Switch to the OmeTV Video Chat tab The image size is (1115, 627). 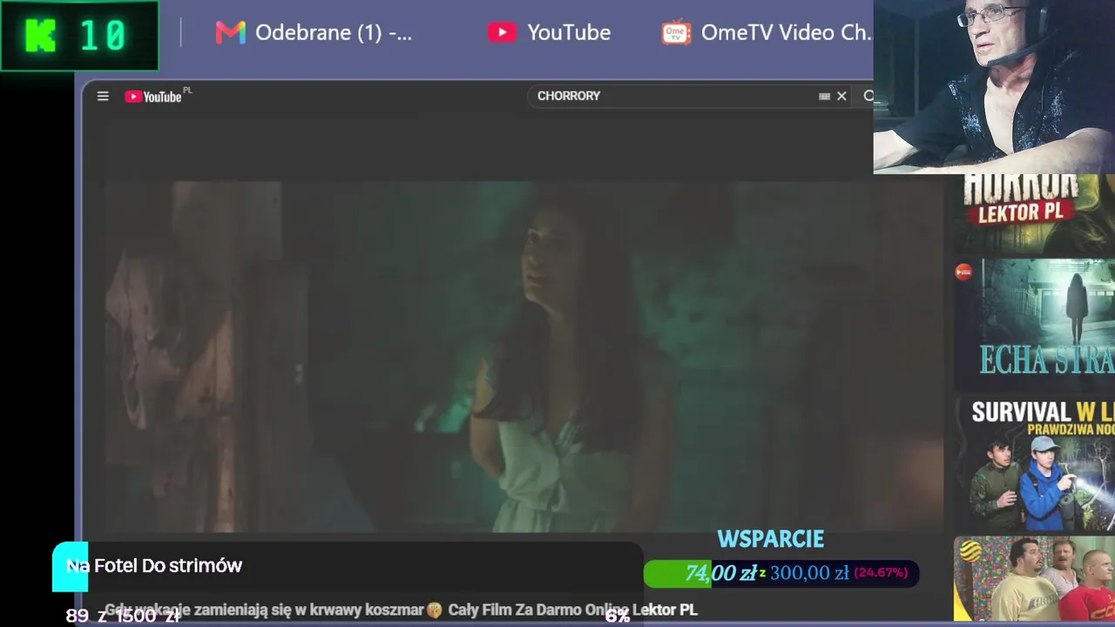coord(767,33)
